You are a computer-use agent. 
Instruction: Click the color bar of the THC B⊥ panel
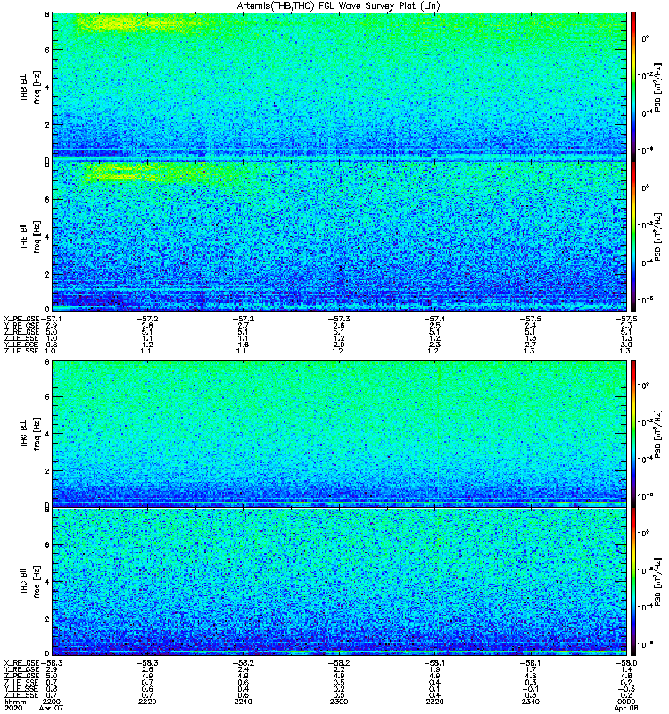[x=632, y=434]
